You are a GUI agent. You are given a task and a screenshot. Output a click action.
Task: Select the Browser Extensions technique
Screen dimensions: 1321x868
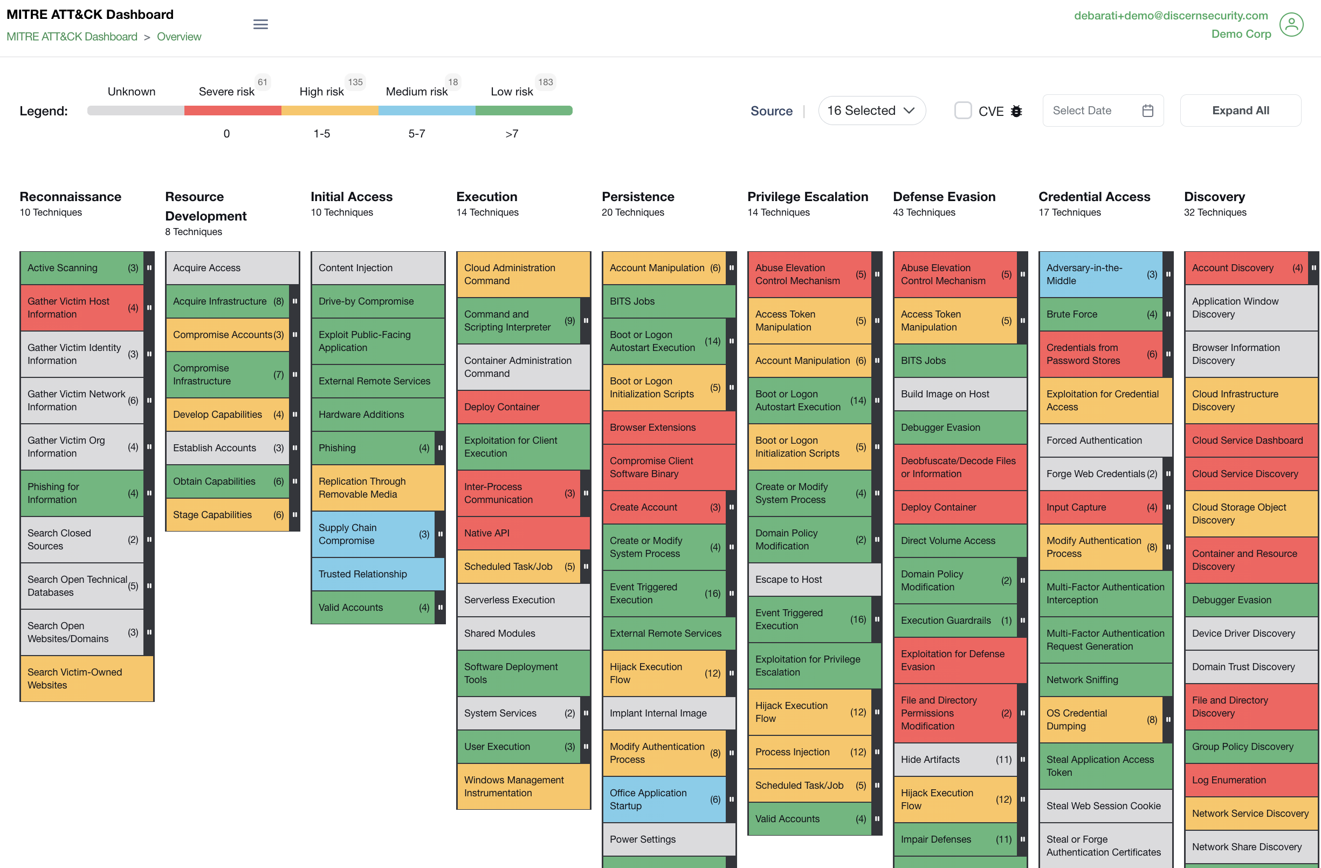(x=669, y=428)
